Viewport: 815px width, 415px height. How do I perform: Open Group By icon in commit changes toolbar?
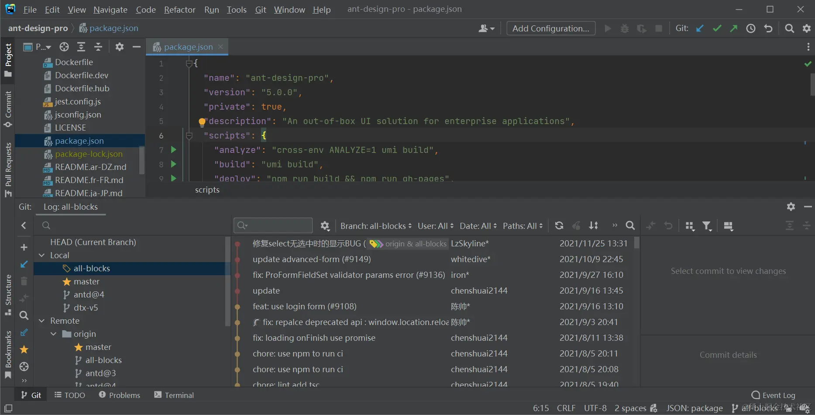point(690,225)
